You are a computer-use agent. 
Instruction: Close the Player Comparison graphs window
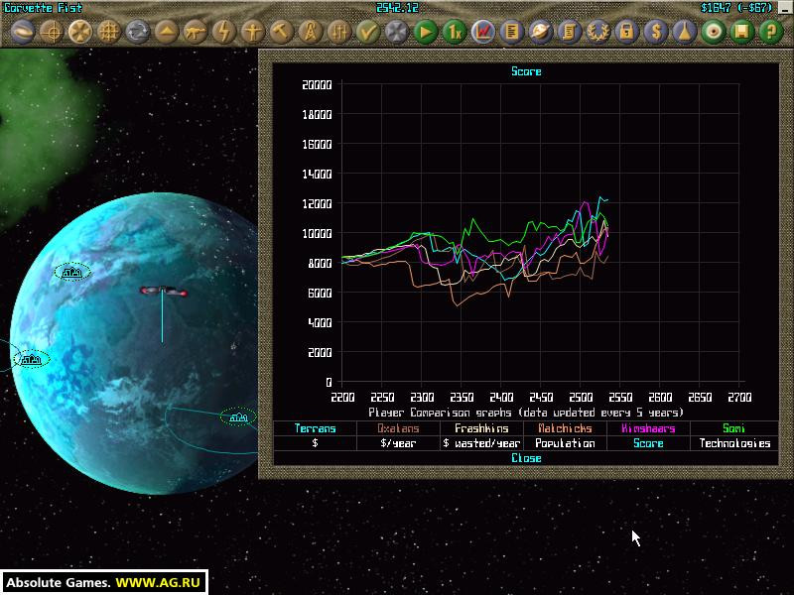(526, 458)
